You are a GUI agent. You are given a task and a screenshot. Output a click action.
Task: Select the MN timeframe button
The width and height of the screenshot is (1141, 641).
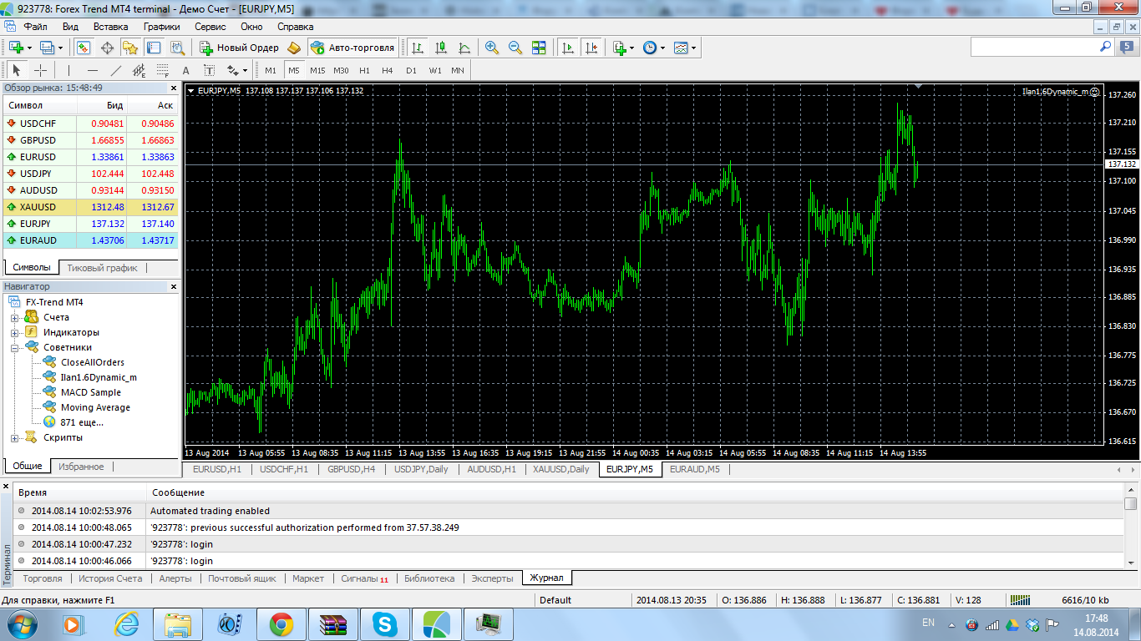pos(458,70)
